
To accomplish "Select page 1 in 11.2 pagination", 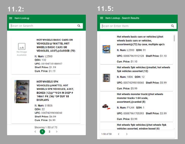I will tap(42, 132).
